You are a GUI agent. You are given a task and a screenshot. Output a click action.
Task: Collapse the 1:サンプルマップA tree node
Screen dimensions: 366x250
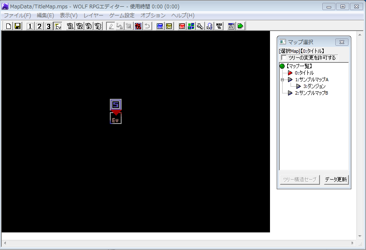[x=282, y=80]
